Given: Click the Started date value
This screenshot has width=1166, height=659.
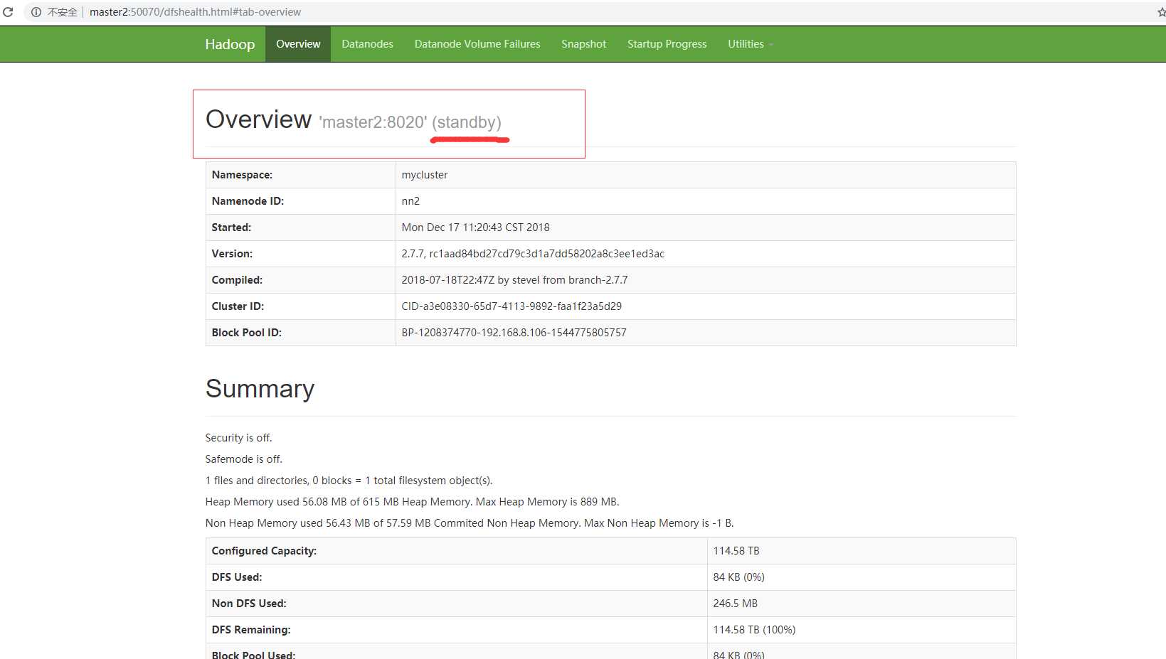Looking at the screenshot, I should 475,227.
